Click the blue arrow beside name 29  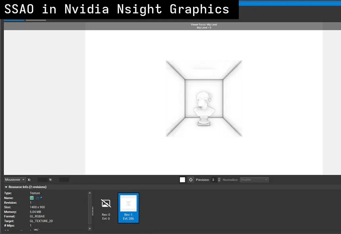pos(41,198)
